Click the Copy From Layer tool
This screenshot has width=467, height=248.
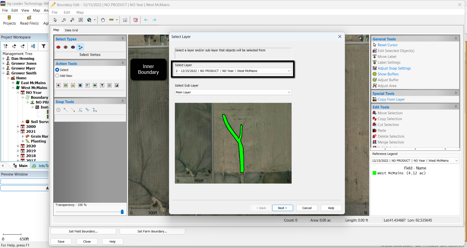(x=391, y=99)
